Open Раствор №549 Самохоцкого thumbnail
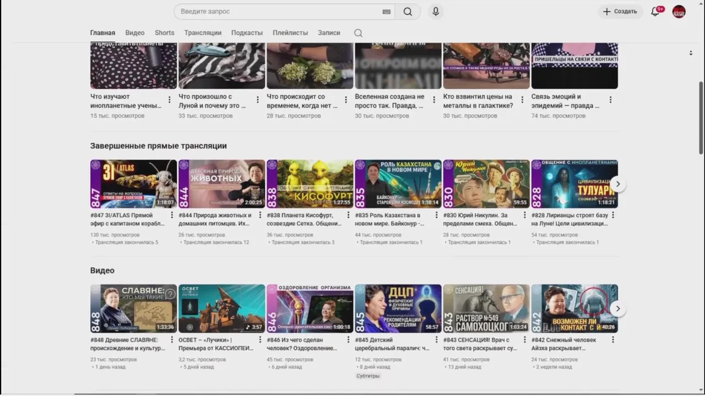 point(486,309)
